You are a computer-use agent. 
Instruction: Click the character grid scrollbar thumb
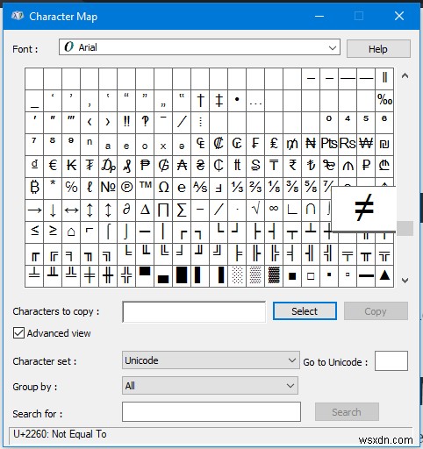pos(405,228)
